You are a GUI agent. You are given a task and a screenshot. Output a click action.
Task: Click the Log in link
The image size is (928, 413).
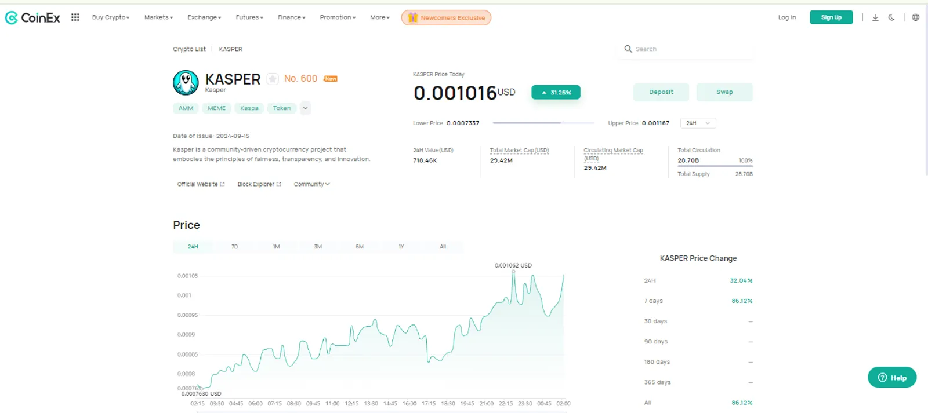787,17
